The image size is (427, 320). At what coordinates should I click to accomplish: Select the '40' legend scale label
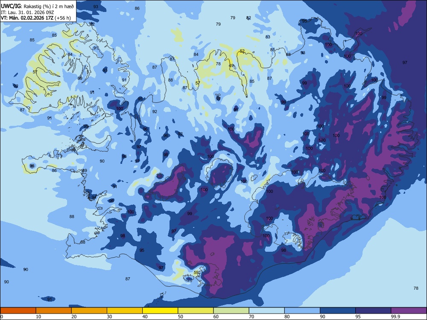[145, 317]
